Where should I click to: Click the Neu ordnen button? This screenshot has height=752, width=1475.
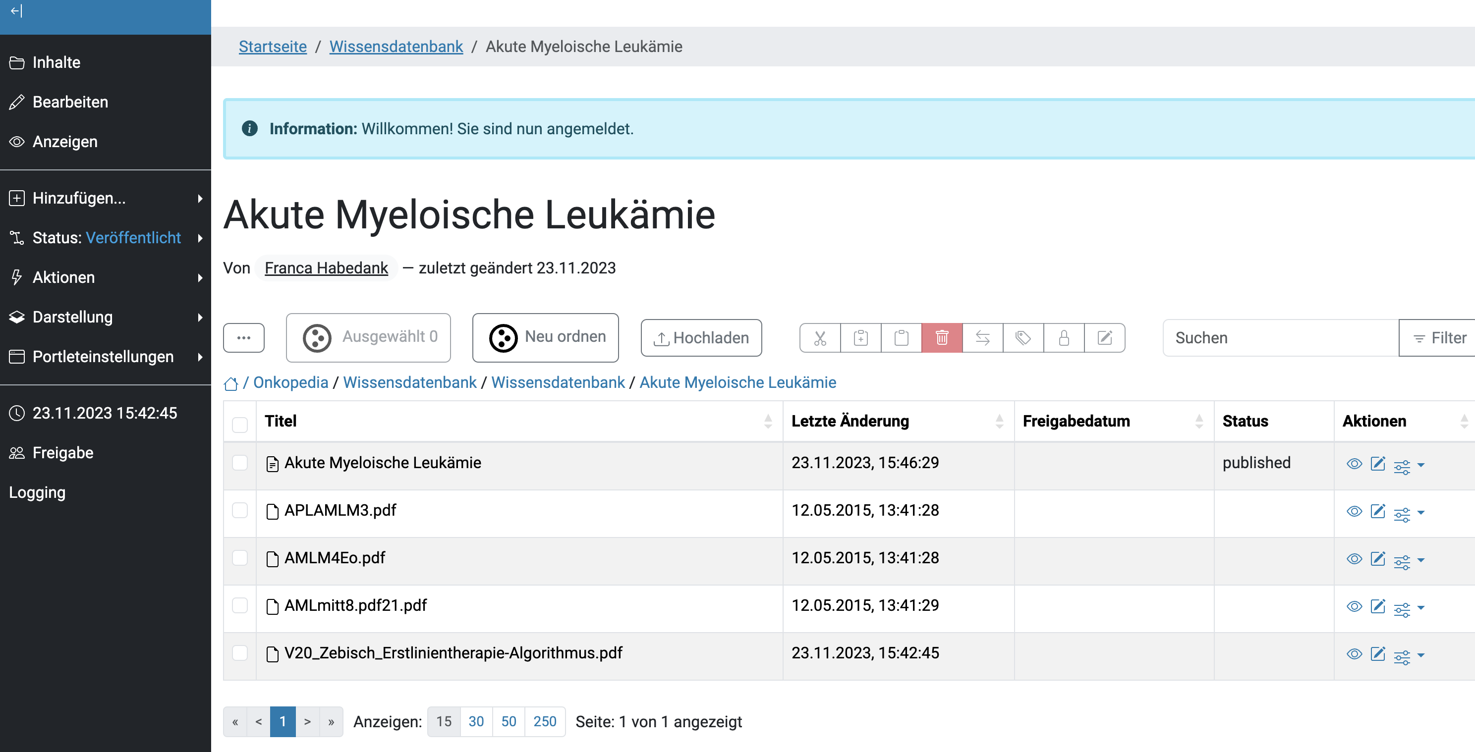[545, 337]
